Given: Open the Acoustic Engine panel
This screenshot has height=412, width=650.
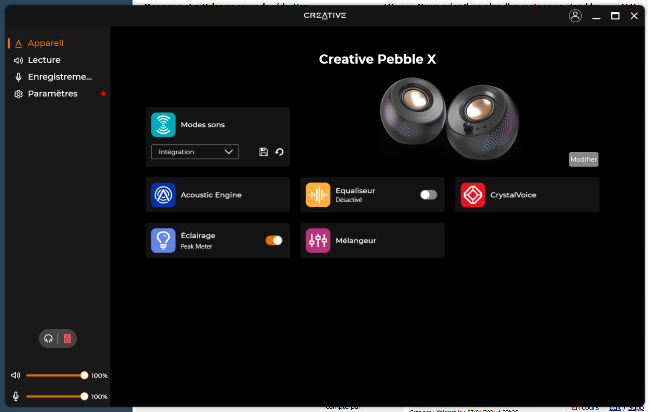Looking at the screenshot, I should point(218,195).
